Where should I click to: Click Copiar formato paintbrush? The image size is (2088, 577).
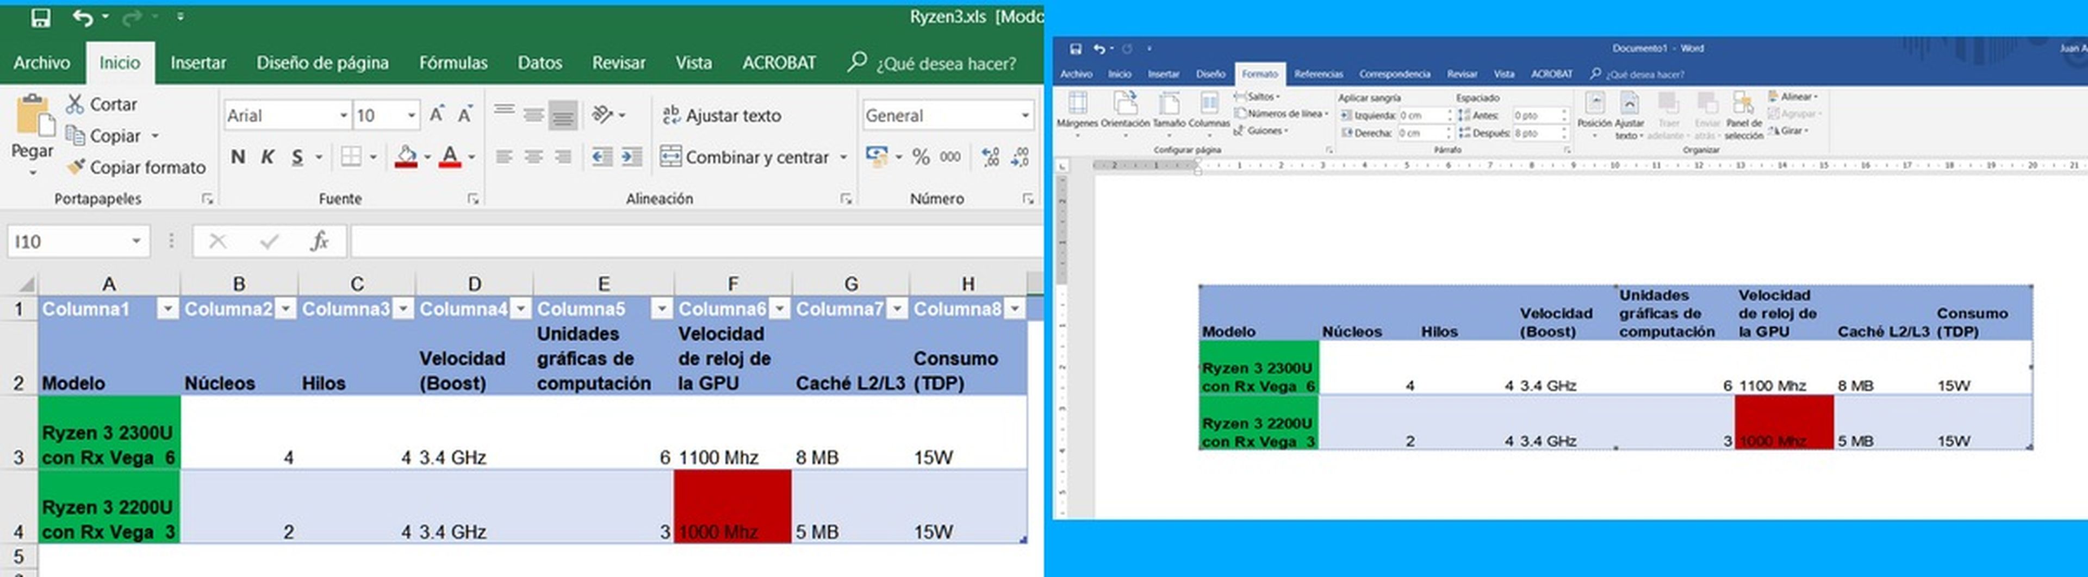pyautogui.click(x=135, y=167)
